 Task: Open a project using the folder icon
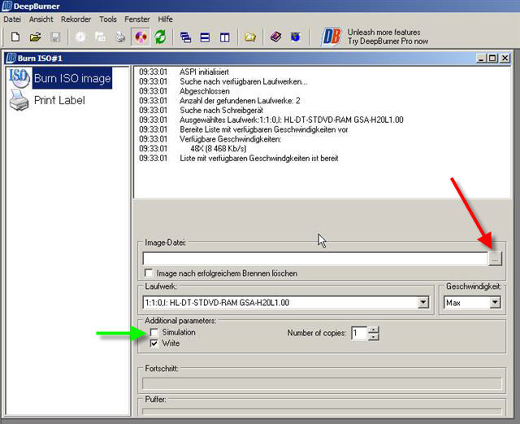click(x=35, y=37)
